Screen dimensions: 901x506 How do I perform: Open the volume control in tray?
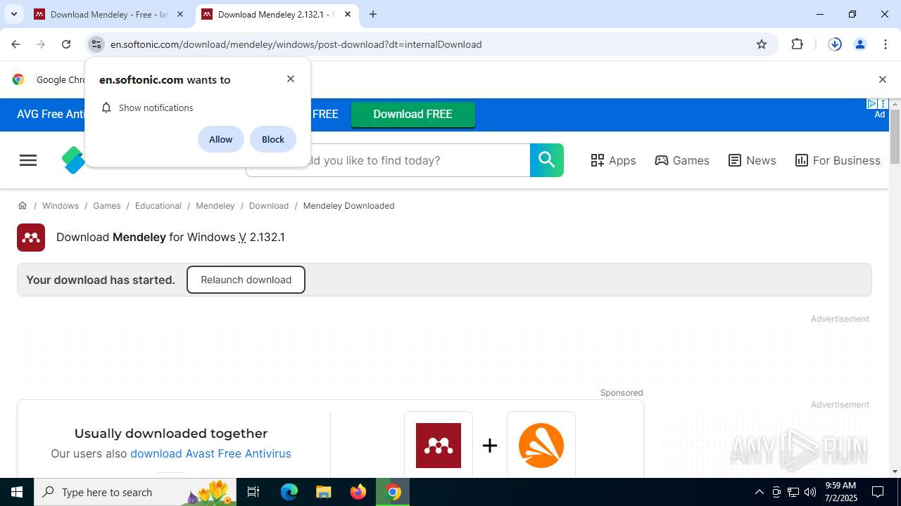(x=810, y=492)
